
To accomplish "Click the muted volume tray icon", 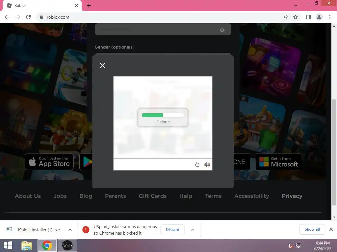I will 290,246.
